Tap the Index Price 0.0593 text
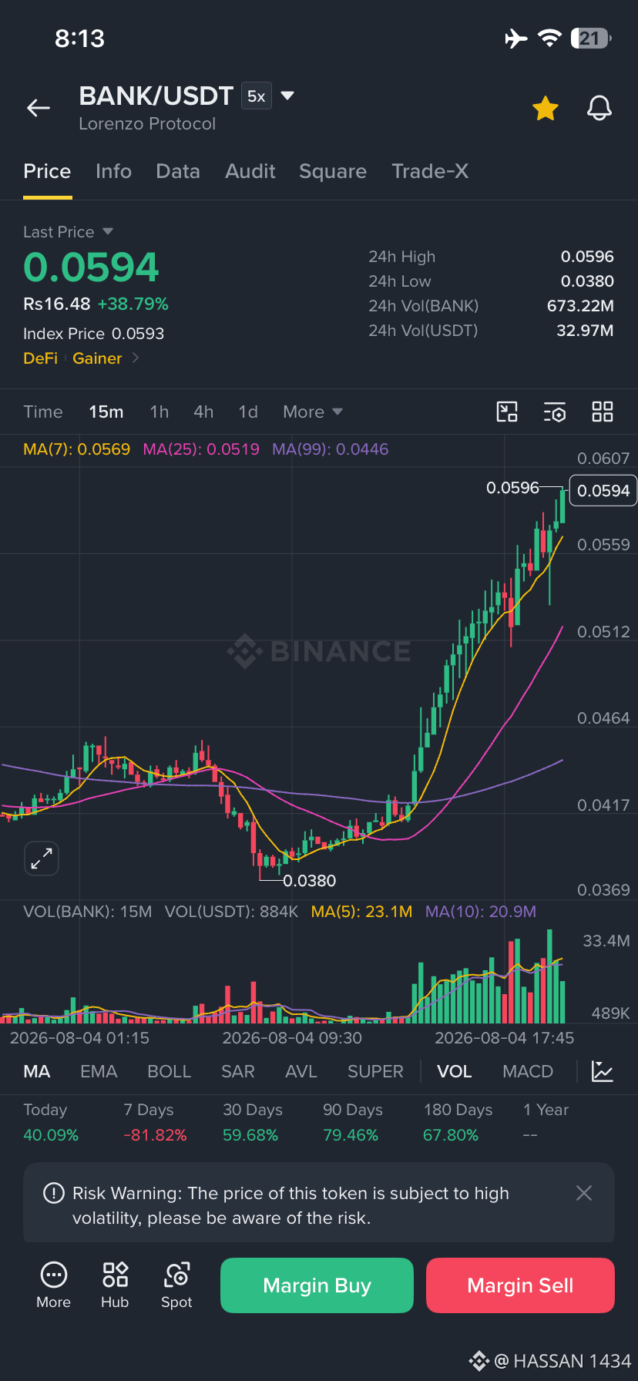This screenshot has height=1381, width=638. pyautogui.click(x=94, y=334)
